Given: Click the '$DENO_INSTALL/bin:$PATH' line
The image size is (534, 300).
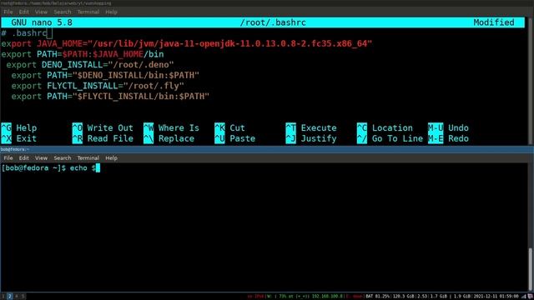Looking at the screenshot, I should (x=105, y=76).
